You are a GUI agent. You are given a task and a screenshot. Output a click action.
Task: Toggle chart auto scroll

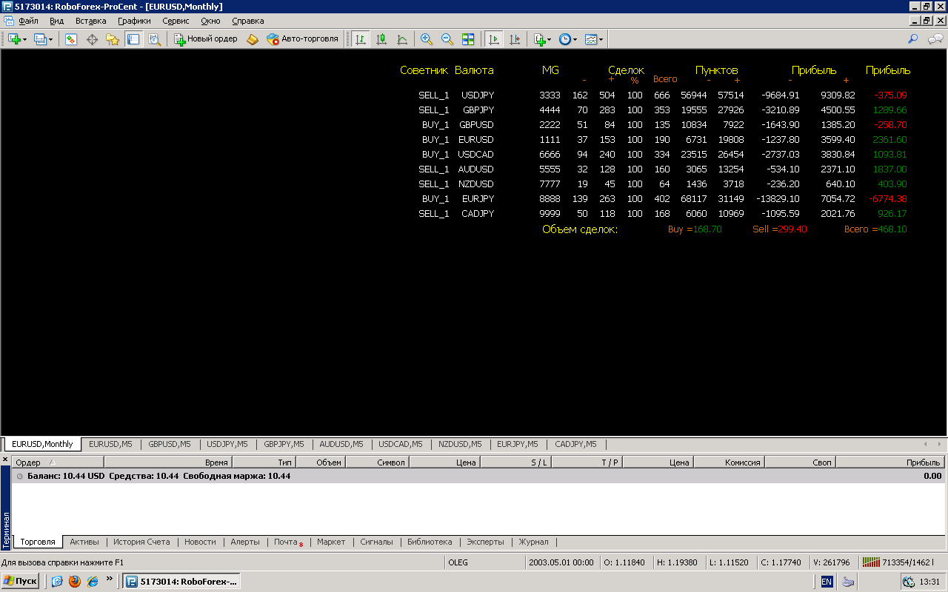pyautogui.click(x=493, y=39)
